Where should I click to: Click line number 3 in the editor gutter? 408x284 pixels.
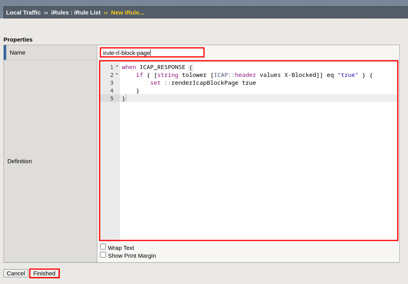111,83
